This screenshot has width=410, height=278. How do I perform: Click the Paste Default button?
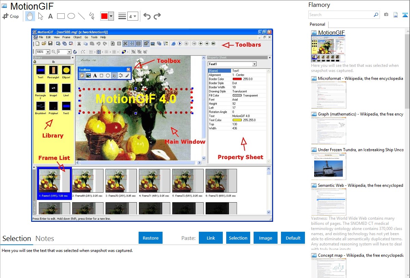pyautogui.click(x=293, y=238)
